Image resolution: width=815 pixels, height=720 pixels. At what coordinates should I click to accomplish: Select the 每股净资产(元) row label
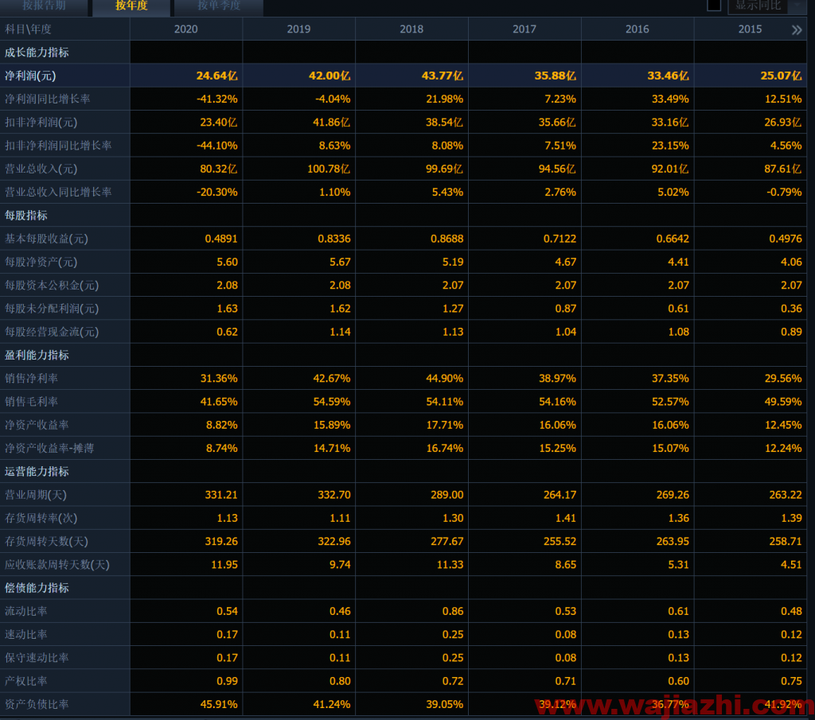[41, 262]
